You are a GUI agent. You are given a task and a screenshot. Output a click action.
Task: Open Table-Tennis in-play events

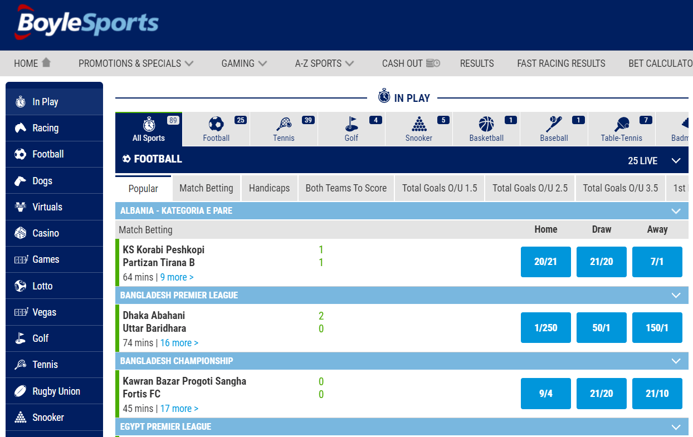[621, 129]
